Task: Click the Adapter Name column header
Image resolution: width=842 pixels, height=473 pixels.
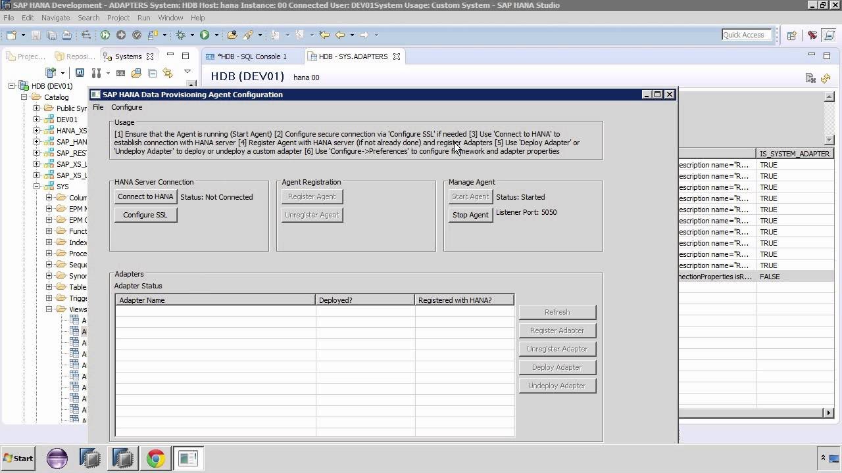Action: pos(216,300)
